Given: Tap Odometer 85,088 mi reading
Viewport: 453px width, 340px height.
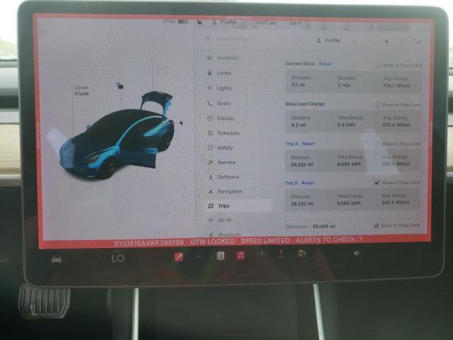Looking at the screenshot, I should coord(323,226).
